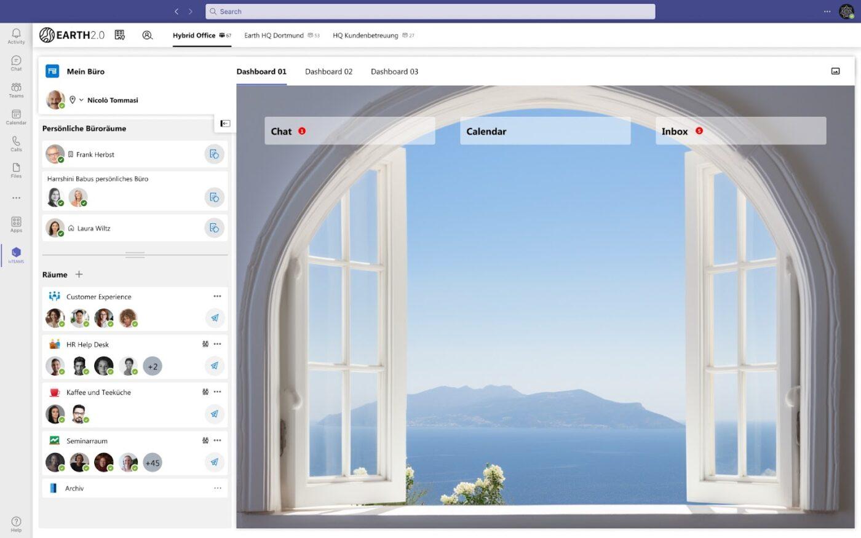Open the Inbox dashboard widget
Image resolution: width=861 pixels, height=538 pixels.
tap(741, 131)
